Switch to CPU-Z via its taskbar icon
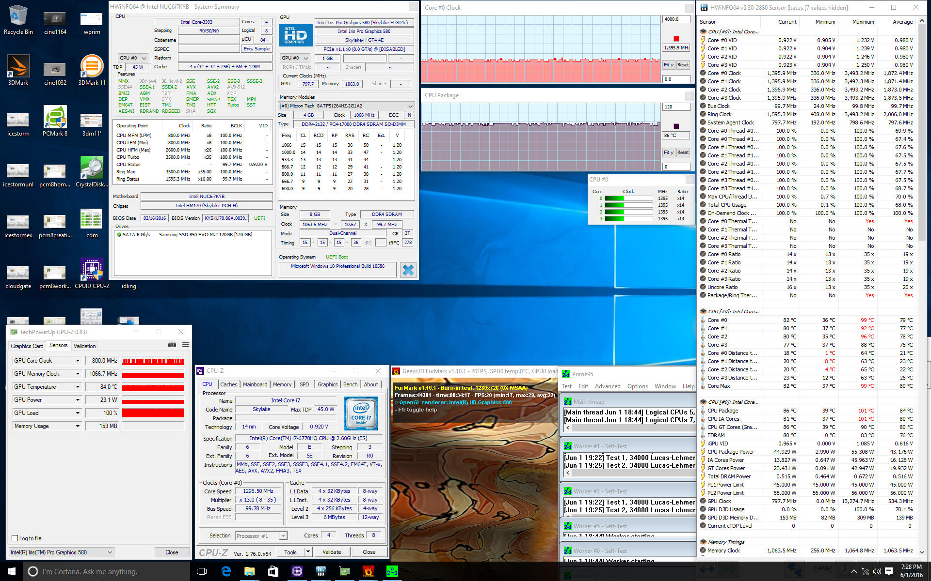The height and width of the screenshot is (581, 931). click(297, 571)
